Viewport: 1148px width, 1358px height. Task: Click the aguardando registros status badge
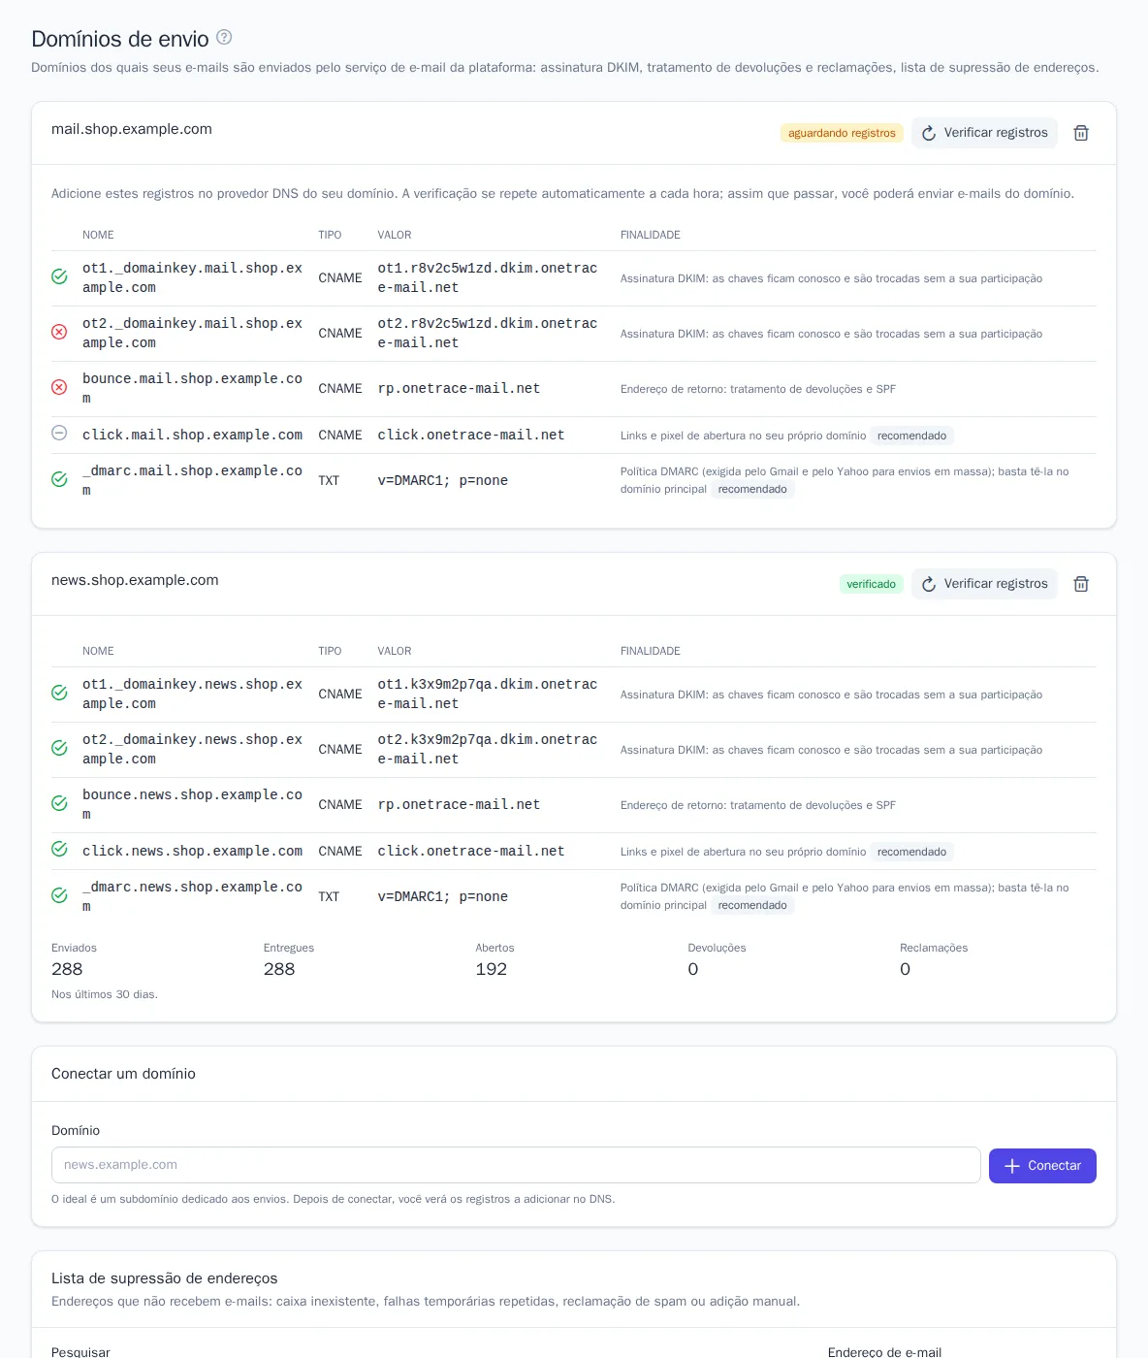click(x=842, y=133)
